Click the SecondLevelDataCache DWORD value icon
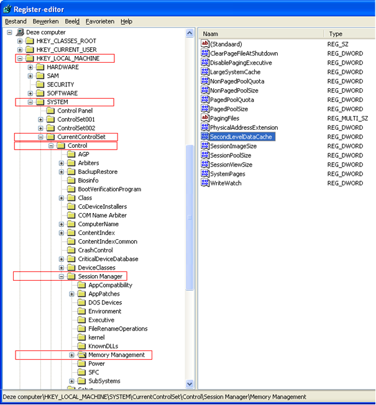Viewport: 376px width, 405px height. click(x=205, y=137)
